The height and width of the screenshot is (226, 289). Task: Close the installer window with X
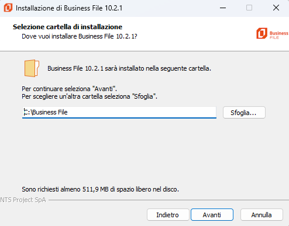pyautogui.click(x=276, y=8)
